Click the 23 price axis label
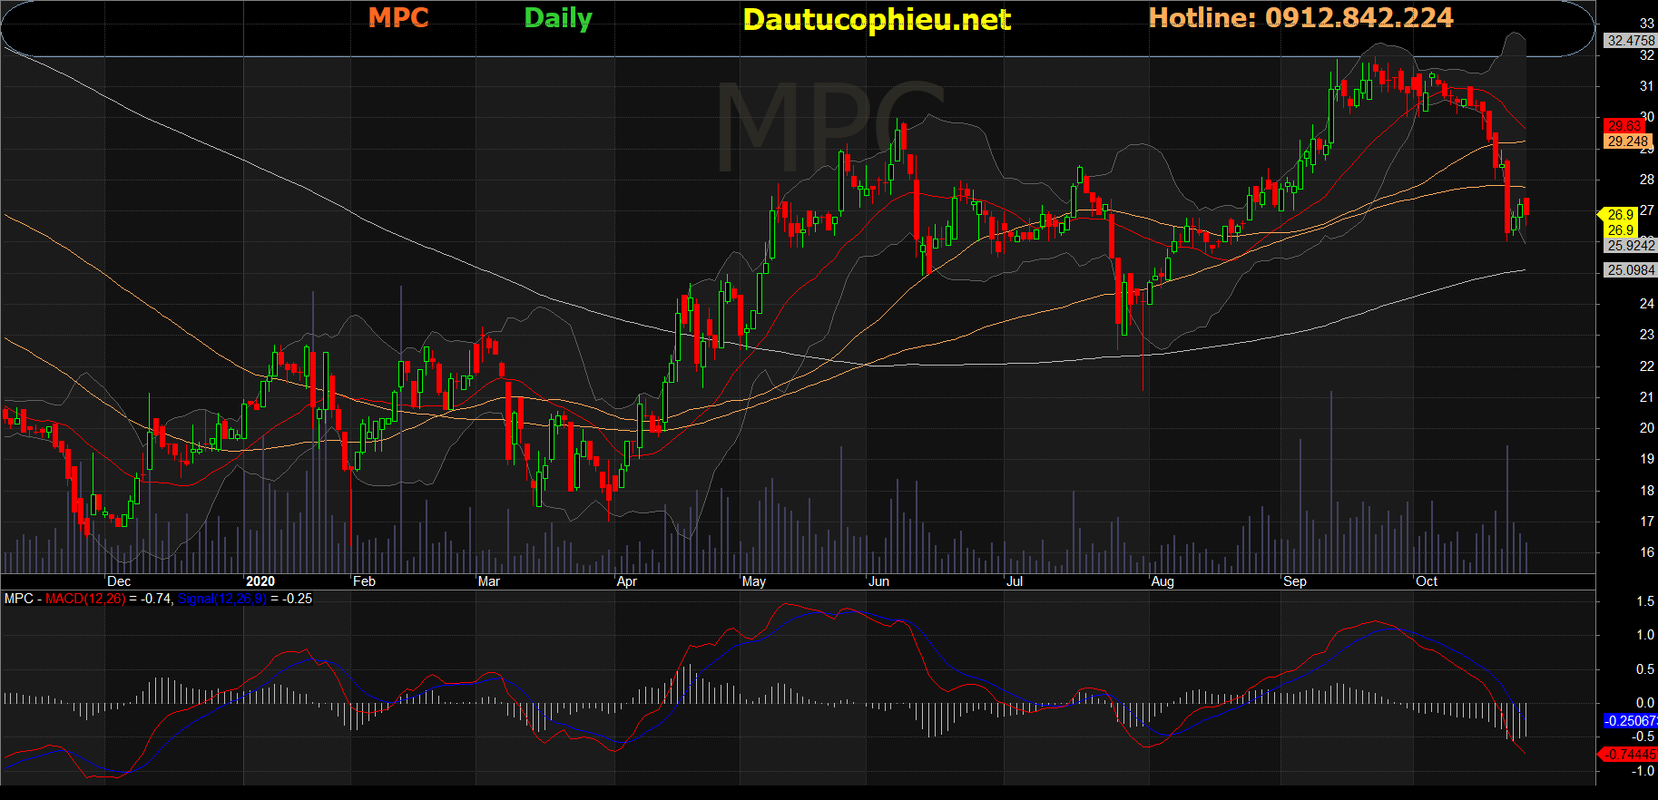Image resolution: width=1658 pixels, height=800 pixels. (x=1647, y=335)
